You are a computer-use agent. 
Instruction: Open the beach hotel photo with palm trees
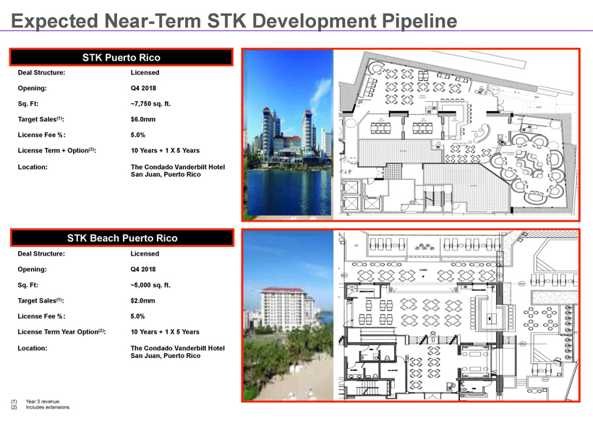point(289,317)
